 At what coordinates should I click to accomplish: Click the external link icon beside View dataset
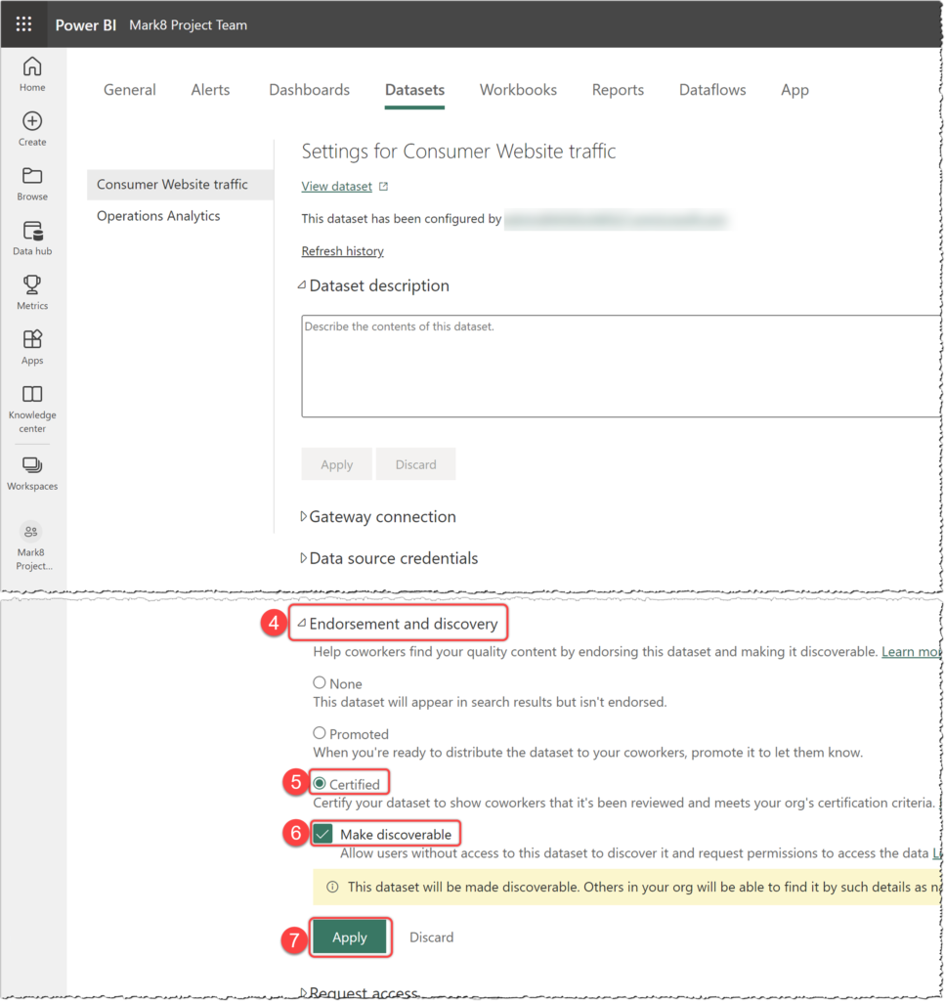pyautogui.click(x=383, y=187)
